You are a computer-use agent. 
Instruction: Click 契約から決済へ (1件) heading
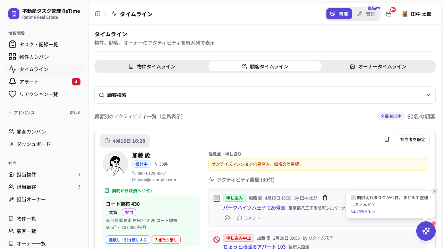pos(132,191)
